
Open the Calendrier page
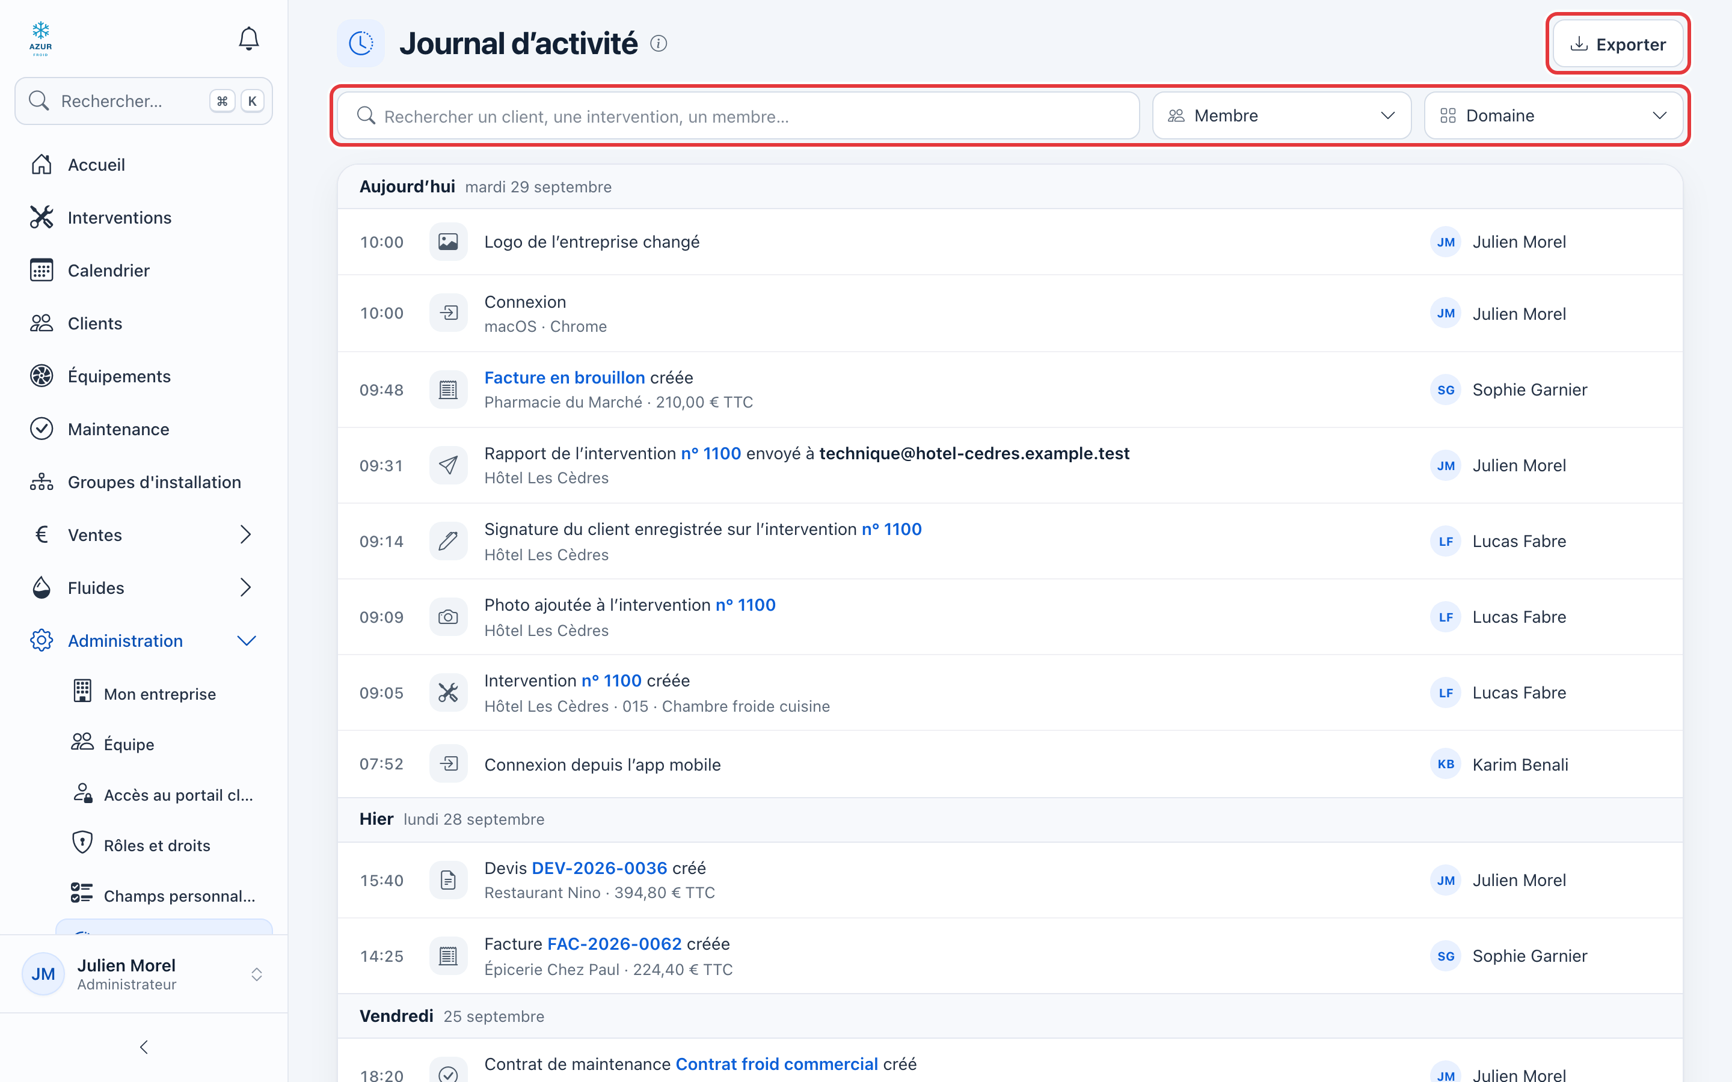click(x=143, y=270)
